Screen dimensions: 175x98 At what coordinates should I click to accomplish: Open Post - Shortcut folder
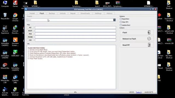point(169,5)
